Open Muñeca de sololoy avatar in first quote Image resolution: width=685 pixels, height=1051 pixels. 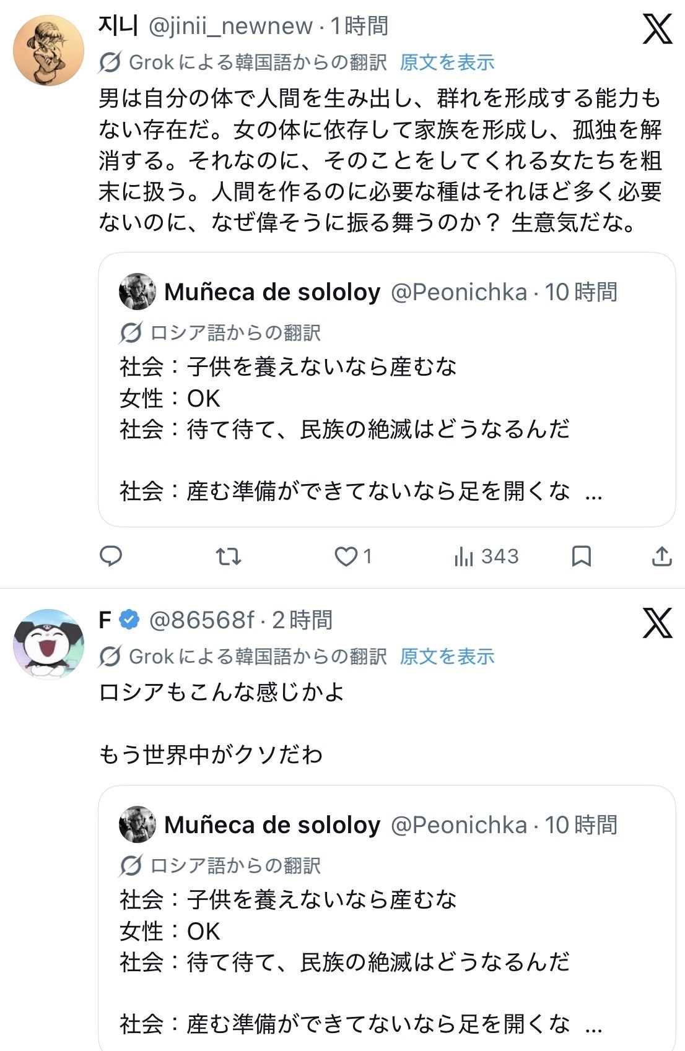point(137,292)
